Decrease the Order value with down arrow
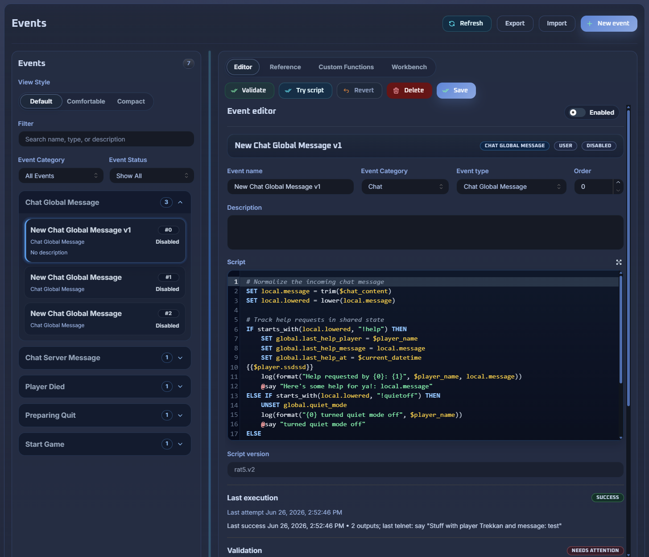 618,191
